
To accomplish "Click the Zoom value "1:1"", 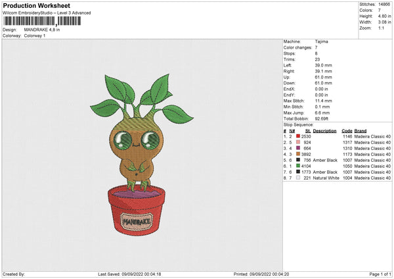I will [381, 28].
